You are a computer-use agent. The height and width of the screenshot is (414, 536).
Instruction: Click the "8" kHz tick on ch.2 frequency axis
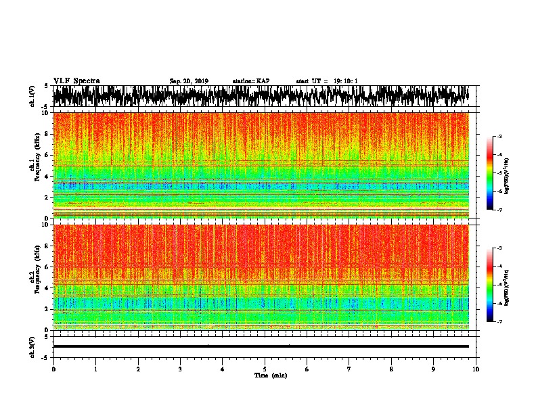[47, 246]
